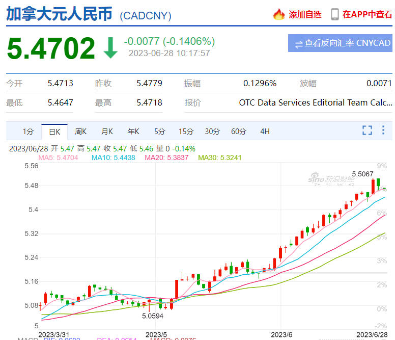Click the phone icon for 在APP中查看
Screen dimensions: 395x340
(334, 14)
